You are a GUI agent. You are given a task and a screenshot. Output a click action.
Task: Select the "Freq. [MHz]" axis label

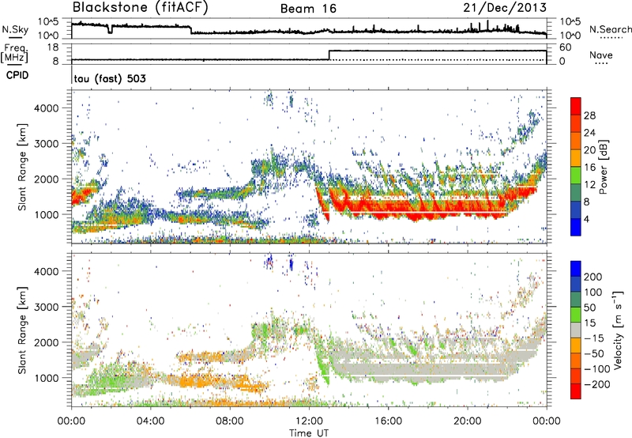[14, 54]
